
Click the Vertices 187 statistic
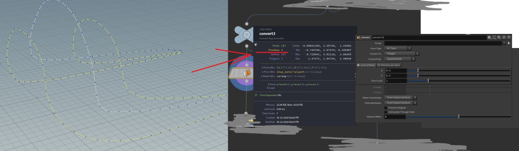278,54
